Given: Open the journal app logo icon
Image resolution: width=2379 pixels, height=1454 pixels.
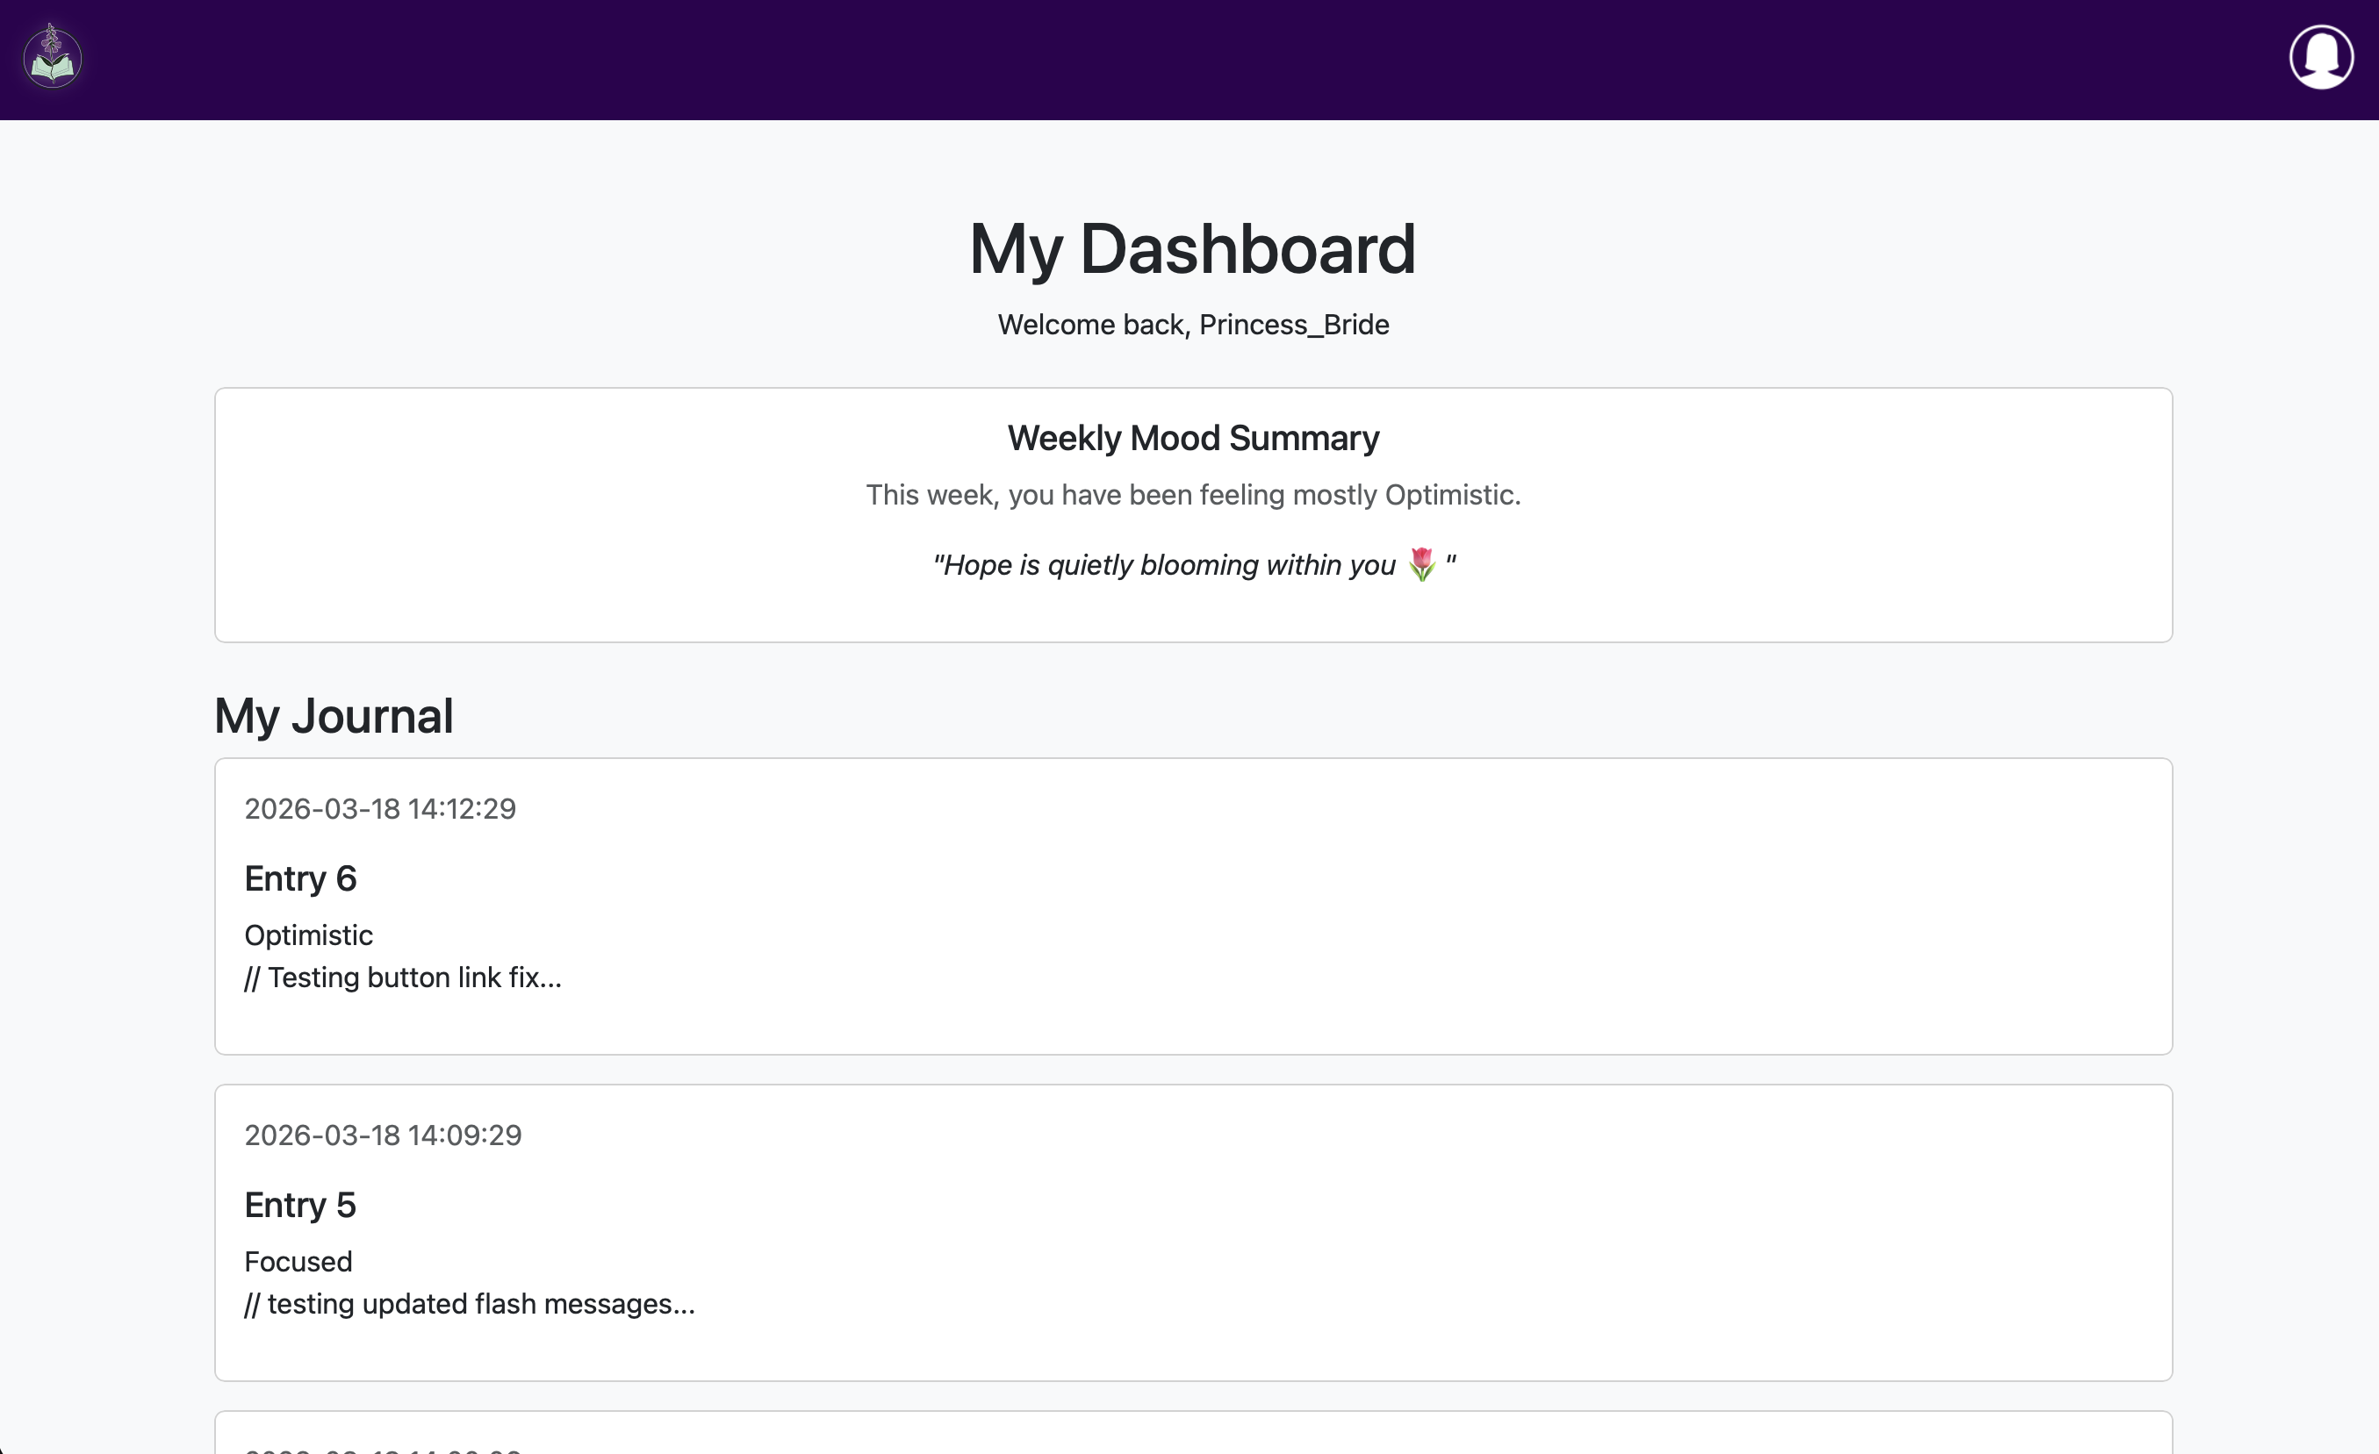Looking at the screenshot, I should [52, 57].
